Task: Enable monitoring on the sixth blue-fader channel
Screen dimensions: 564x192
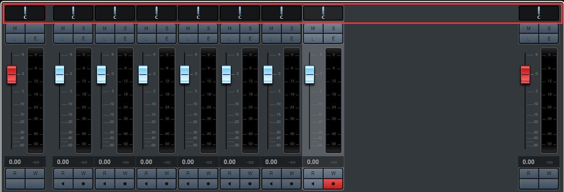Action: coord(271,184)
